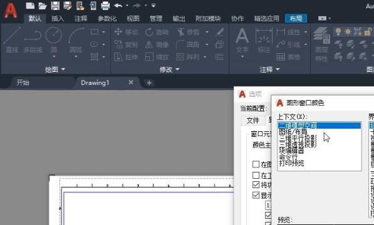Viewport: 374px width, 225px height.
Task: Switch to the 布局 ribbon tab
Action: point(296,18)
